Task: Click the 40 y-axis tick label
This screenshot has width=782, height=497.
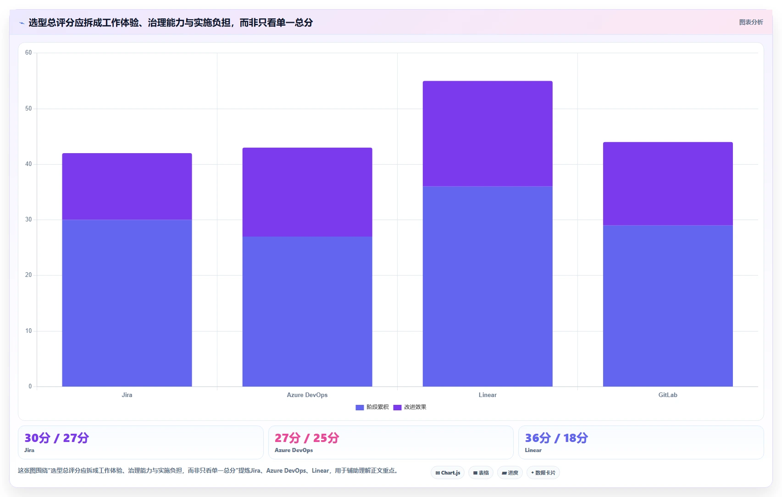Action: click(28, 164)
